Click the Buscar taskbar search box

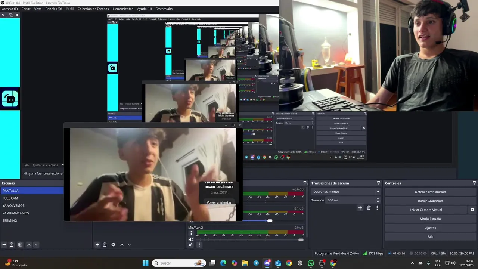click(x=179, y=263)
